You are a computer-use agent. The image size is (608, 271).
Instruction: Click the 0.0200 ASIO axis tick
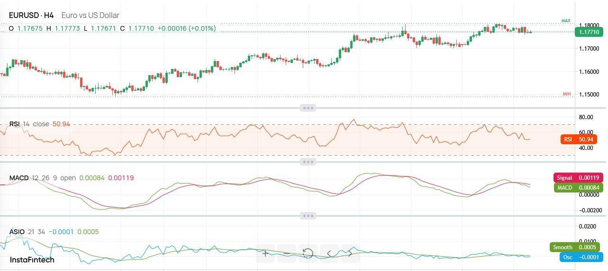[587, 227]
